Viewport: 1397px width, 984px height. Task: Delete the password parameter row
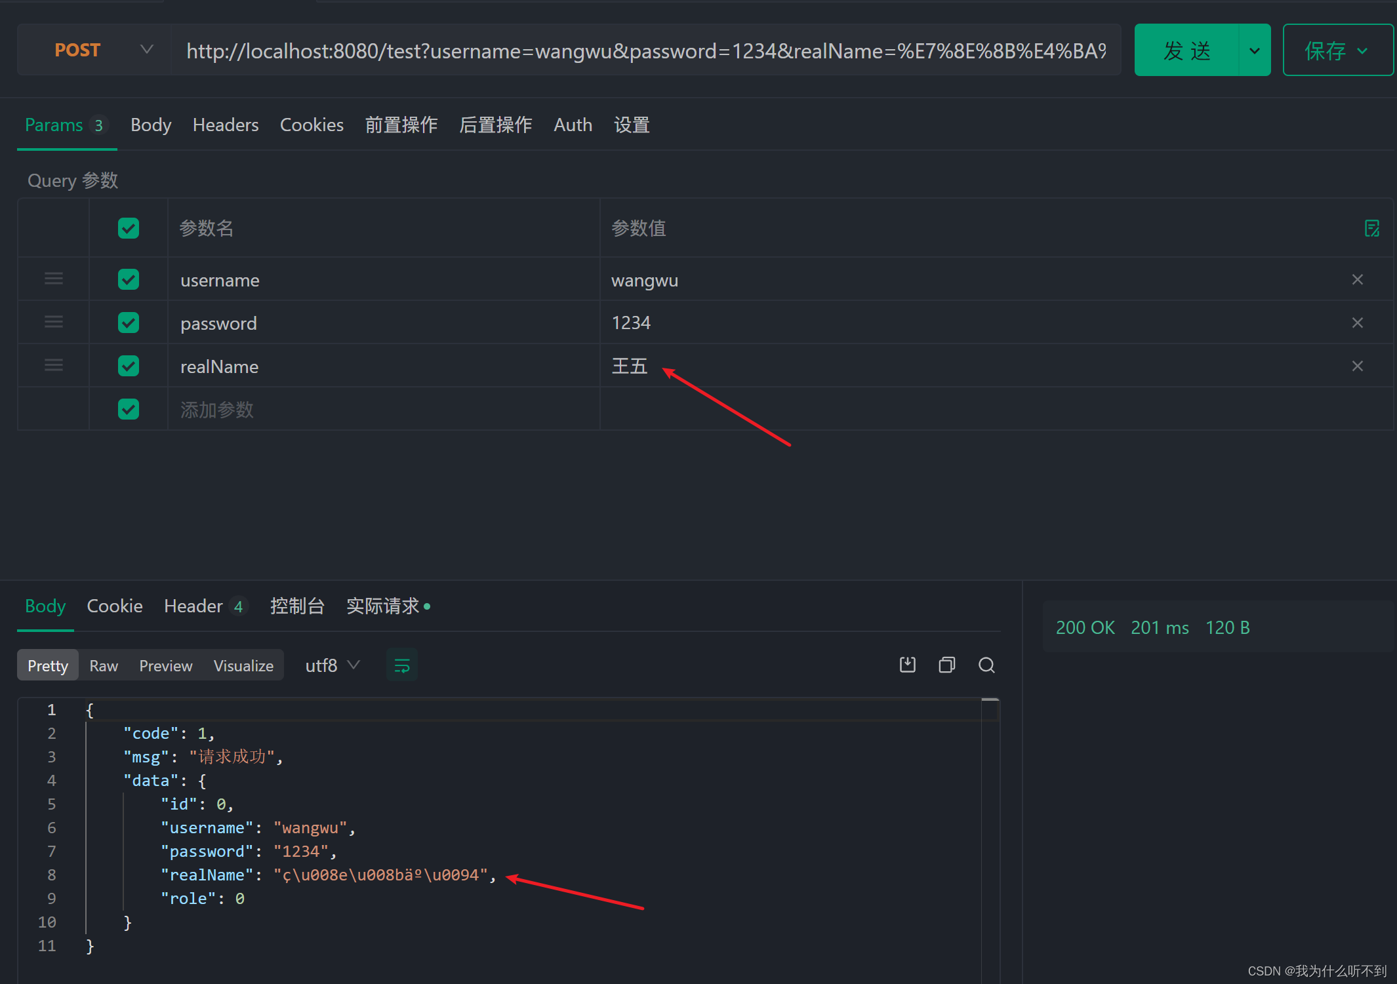(1357, 322)
